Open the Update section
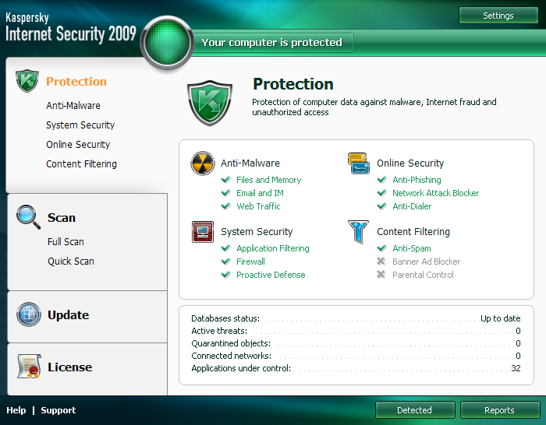The width and height of the screenshot is (546, 425). click(69, 314)
